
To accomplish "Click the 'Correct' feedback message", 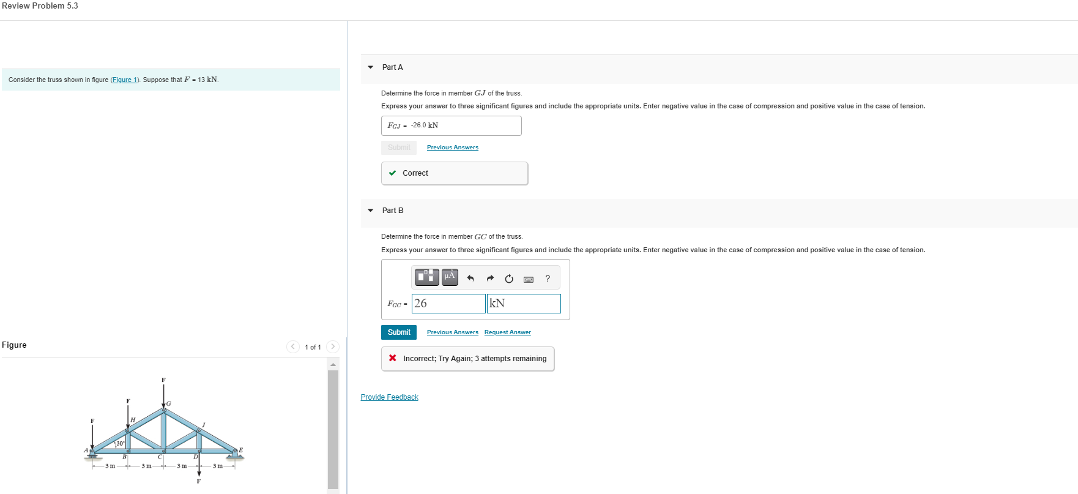I will [x=455, y=173].
